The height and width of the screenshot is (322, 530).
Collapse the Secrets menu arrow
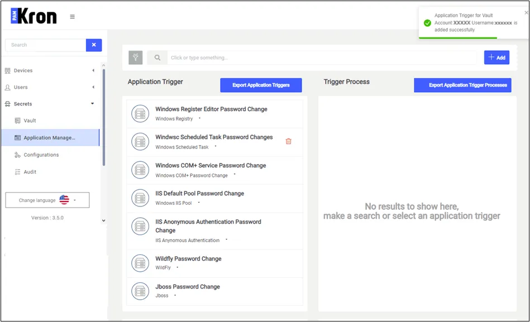click(x=92, y=103)
